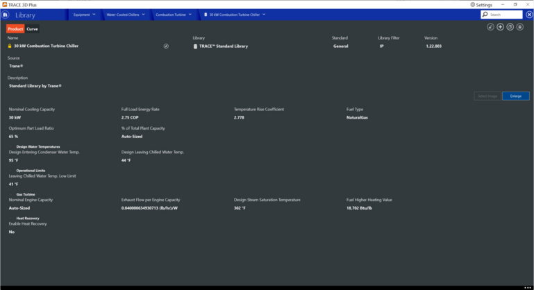This screenshot has height=290, width=534.
Task: Click the TRACE Standard Library database icon
Action: tap(196, 46)
